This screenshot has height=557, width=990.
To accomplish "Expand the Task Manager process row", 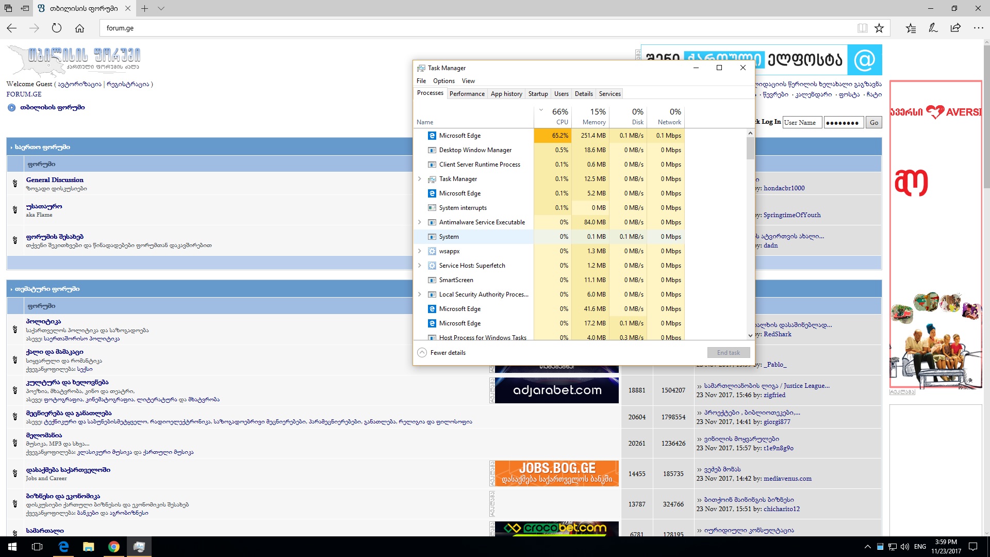I will point(420,179).
